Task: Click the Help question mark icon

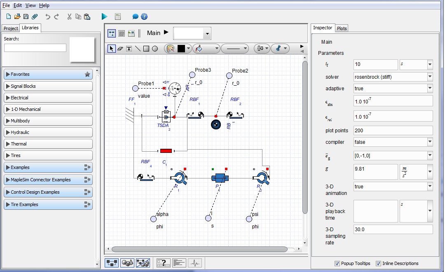Action: (x=144, y=16)
